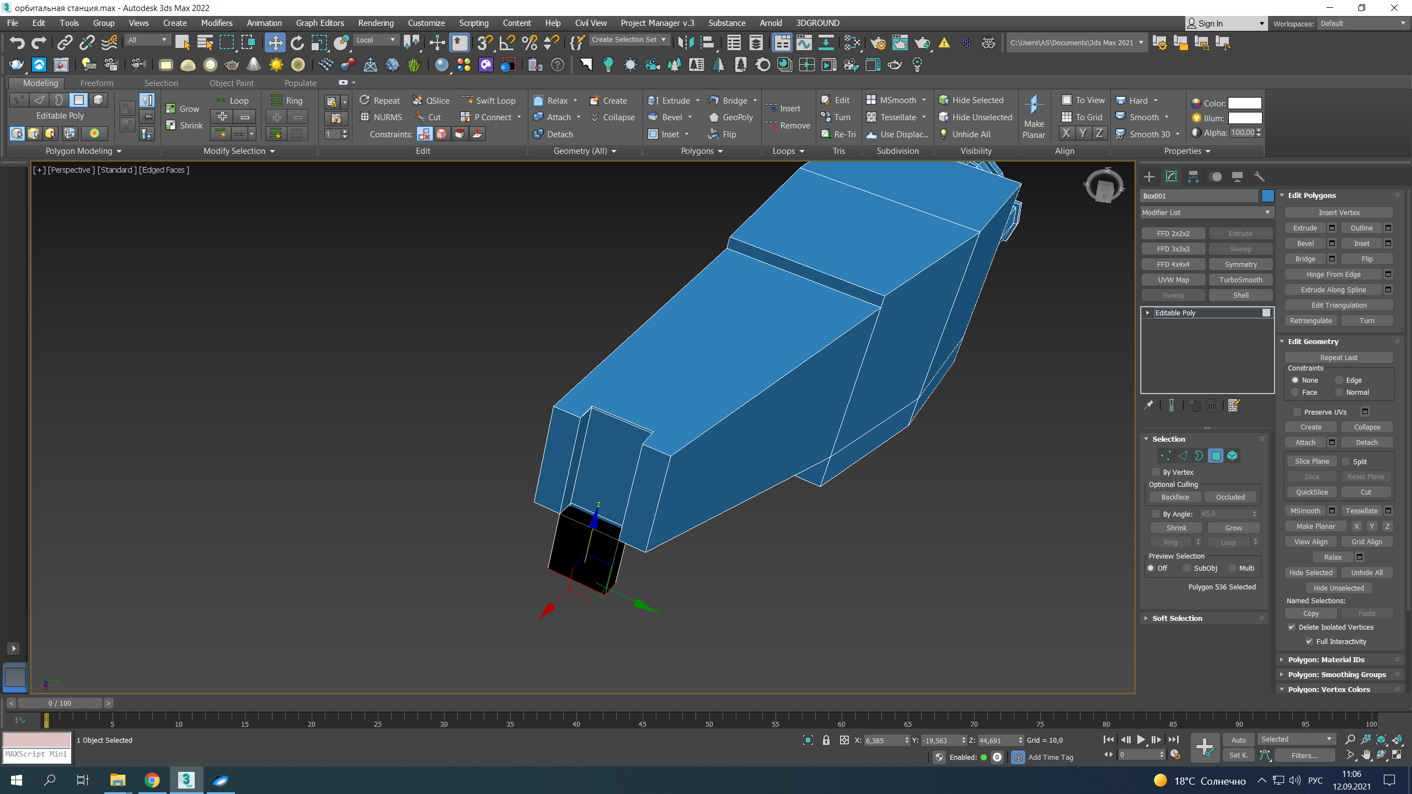Toggle By Vertex selection checkbox
1412x794 pixels.
pos(1156,472)
